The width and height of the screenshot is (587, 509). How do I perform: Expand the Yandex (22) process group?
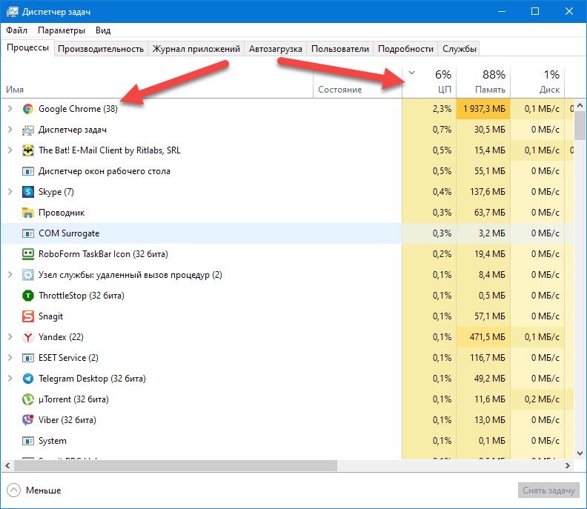10,337
